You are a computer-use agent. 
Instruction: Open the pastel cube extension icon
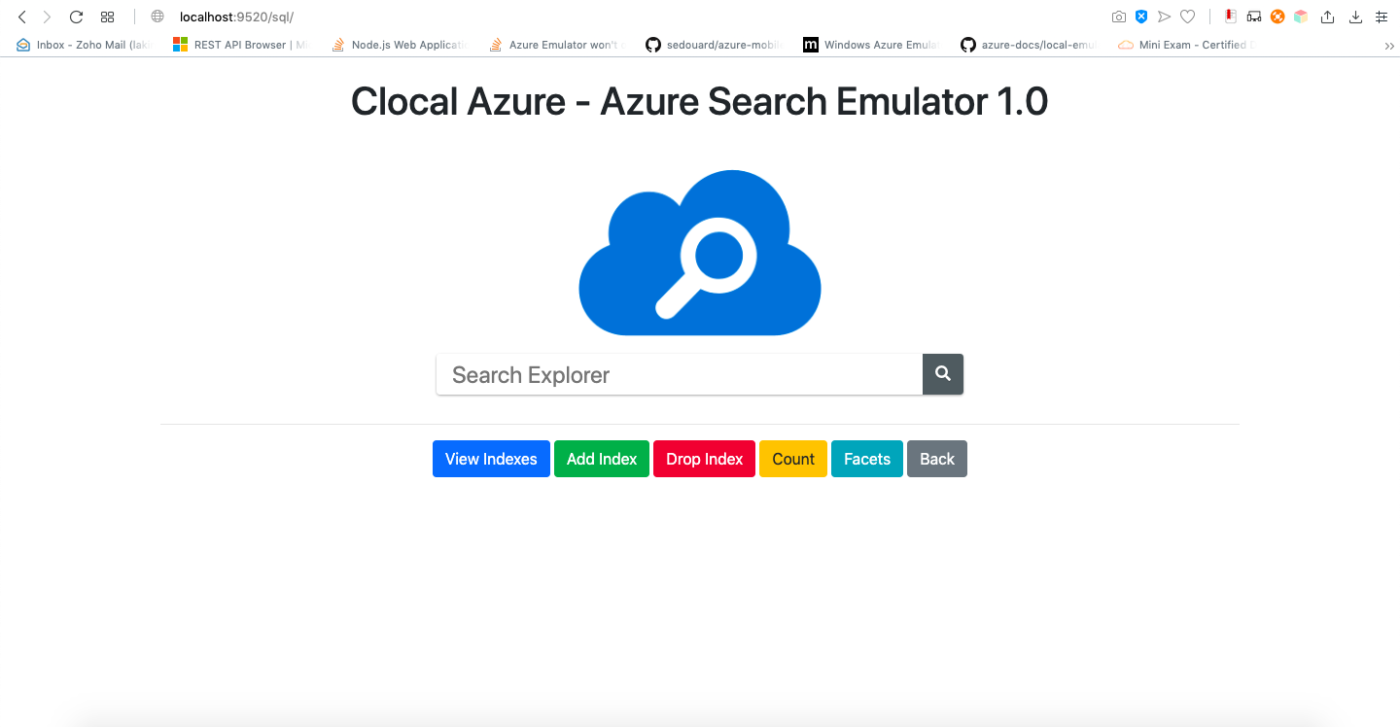pos(1301,17)
